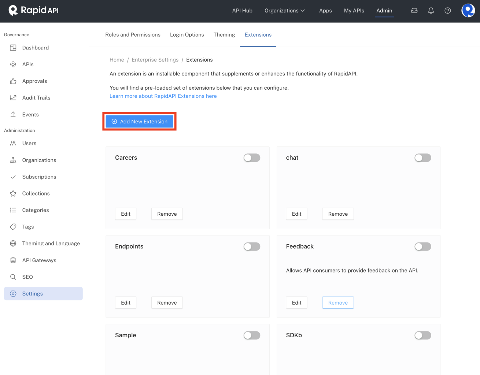Screen dimensions: 480x375
Task: Click the API Gateways database icon
Action: point(13,260)
